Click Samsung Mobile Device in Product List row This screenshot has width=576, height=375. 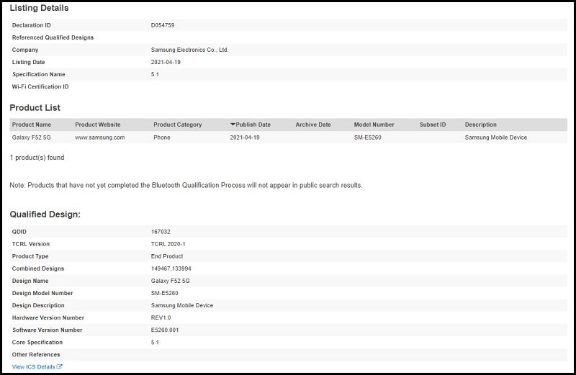(x=496, y=137)
